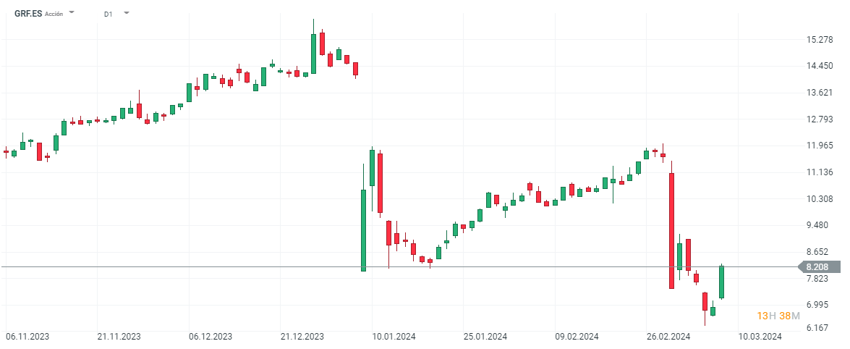The height and width of the screenshot is (349, 850).
Task: Select the D1 interval label
Action: pyautogui.click(x=108, y=14)
